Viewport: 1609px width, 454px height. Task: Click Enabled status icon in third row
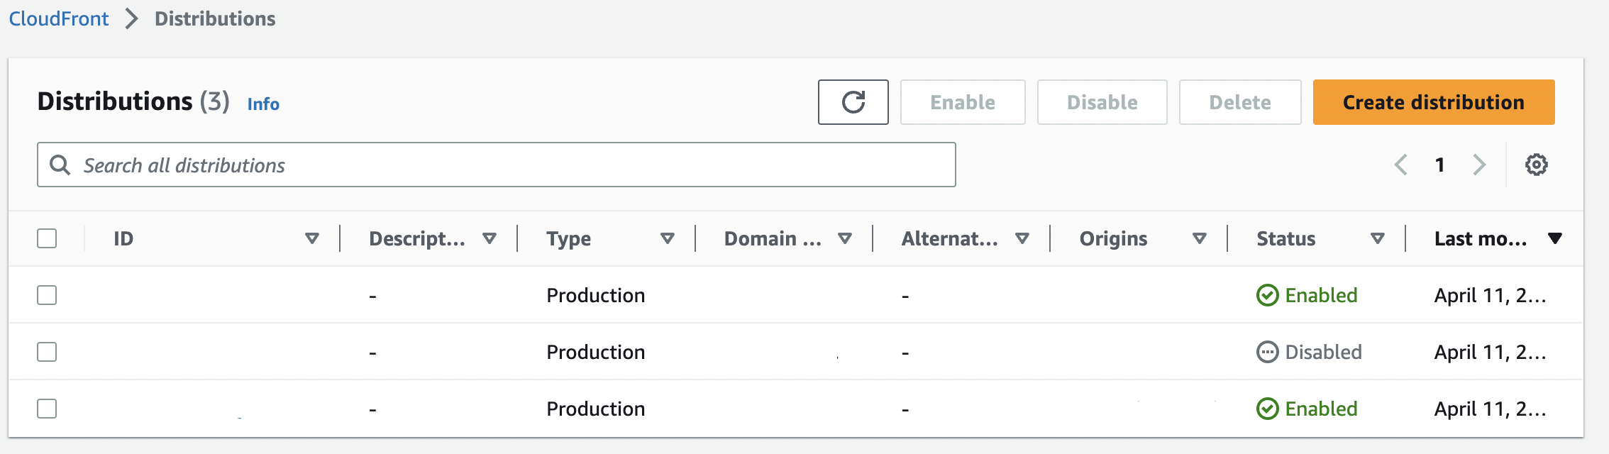point(1267,409)
